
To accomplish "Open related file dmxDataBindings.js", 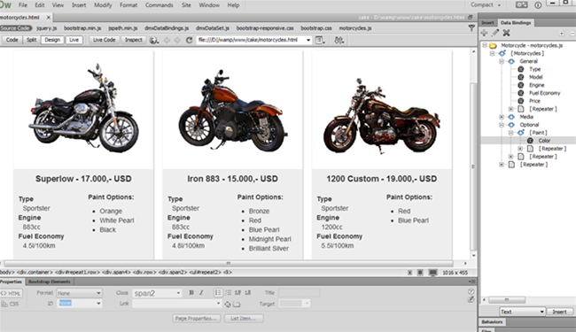I will pos(167,27).
